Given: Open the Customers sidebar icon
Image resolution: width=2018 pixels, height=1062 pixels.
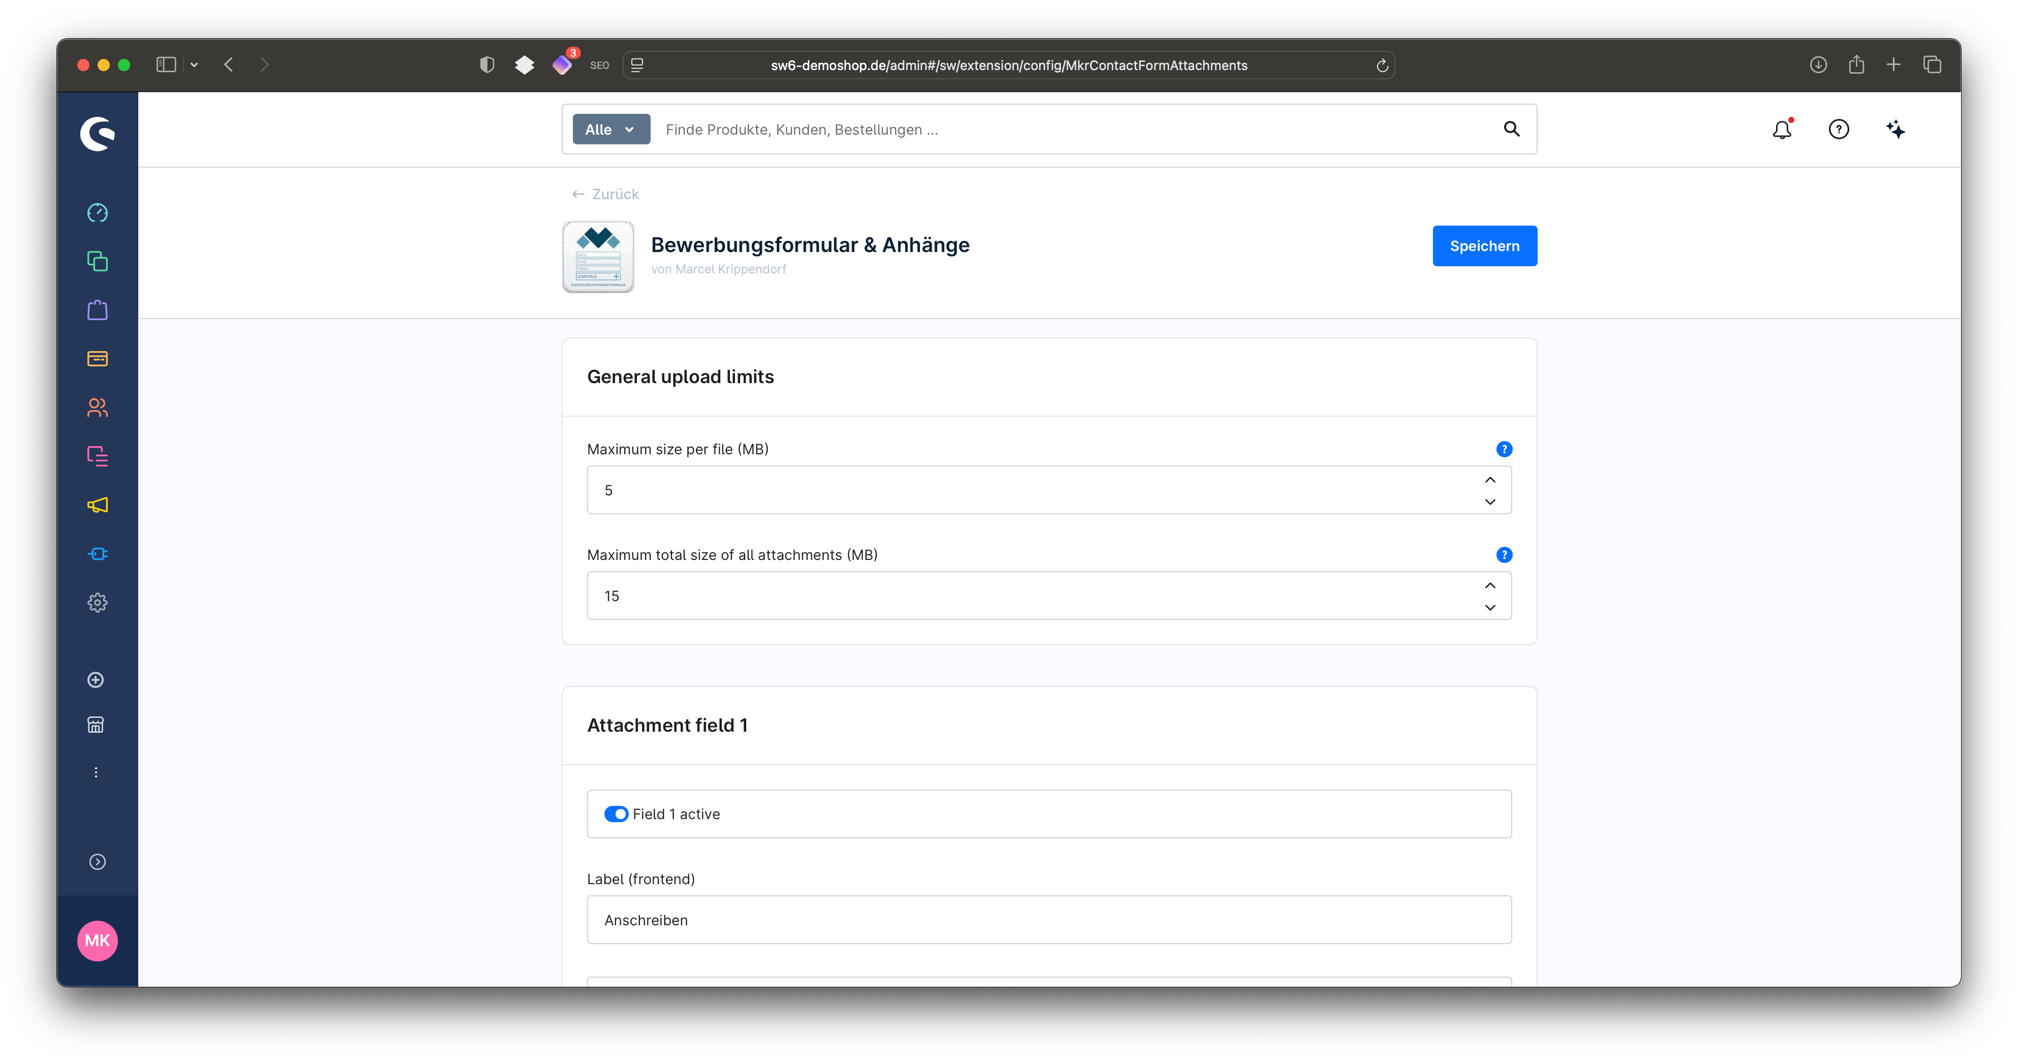Looking at the screenshot, I should point(97,407).
